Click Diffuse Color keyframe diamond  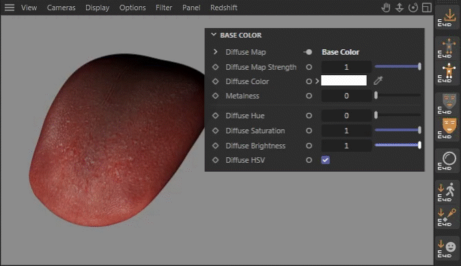(x=216, y=81)
